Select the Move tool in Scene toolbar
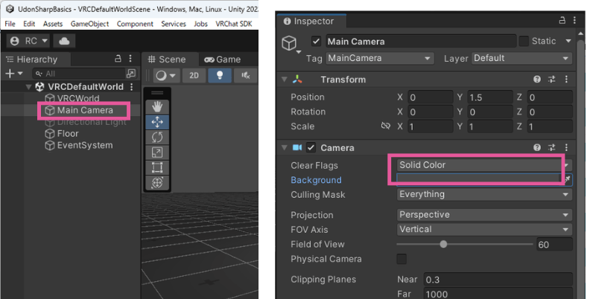This screenshot has height=299, width=596. (157, 122)
